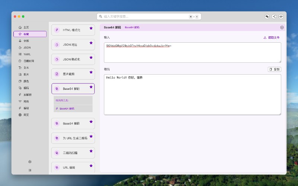Click the share icon in the title bar
This screenshot has height=186, width=298.
274,16
